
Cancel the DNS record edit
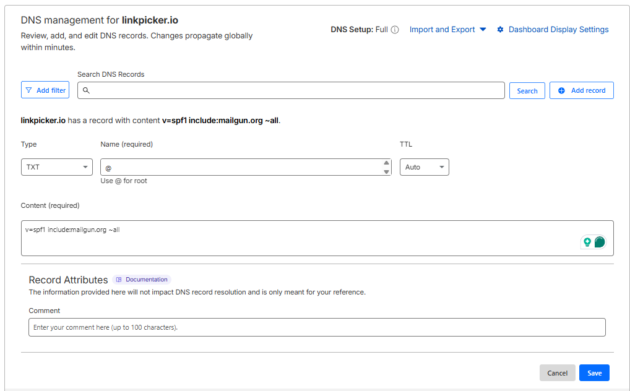tap(557, 373)
